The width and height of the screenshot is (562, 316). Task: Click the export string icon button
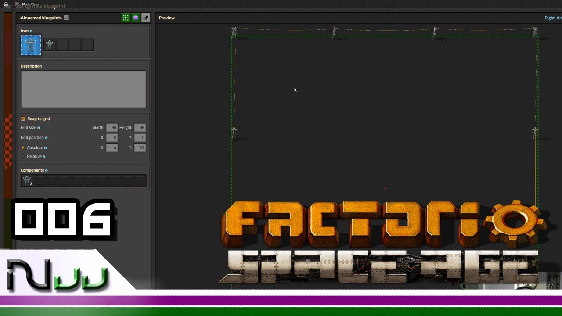[146, 18]
